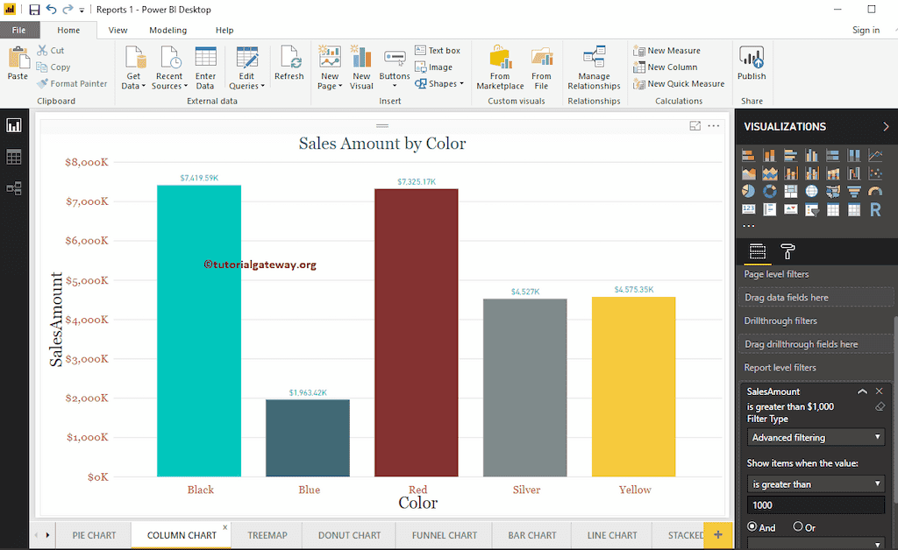This screenshot has width=898, height=550.
Task: Select the area chart visual icon
Action: (x=748, y=173)
